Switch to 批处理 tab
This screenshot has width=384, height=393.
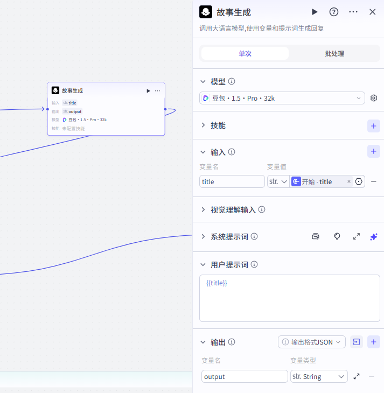click(x=334, y=53)
